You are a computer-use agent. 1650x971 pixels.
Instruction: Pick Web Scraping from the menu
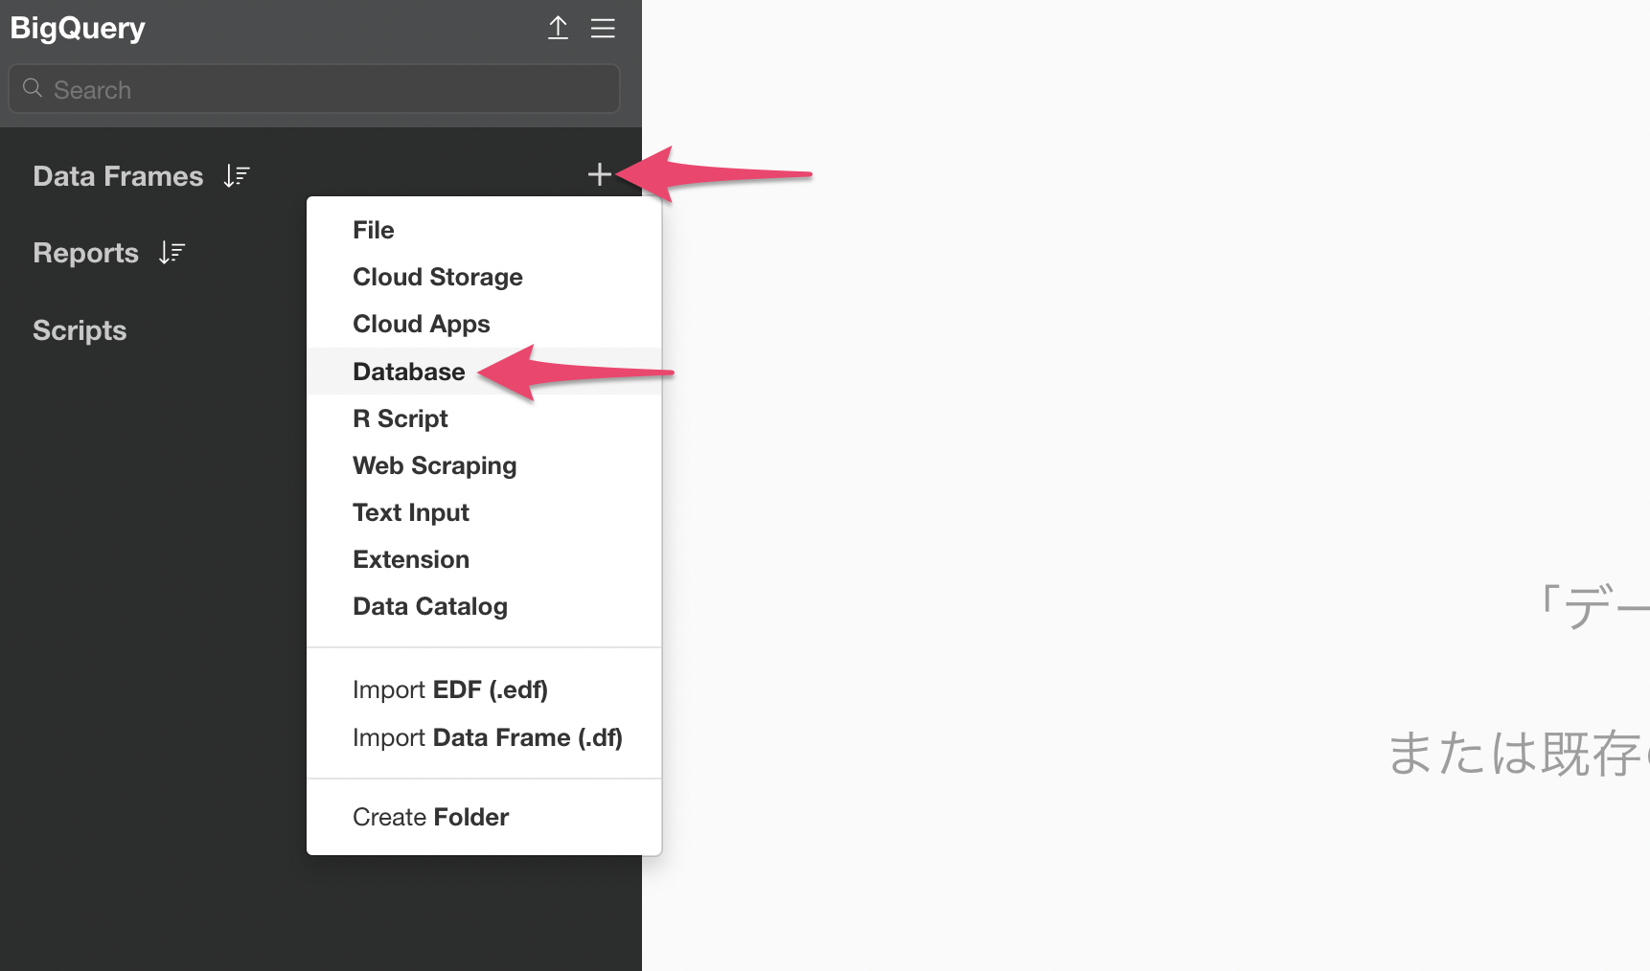coord(435,465)
